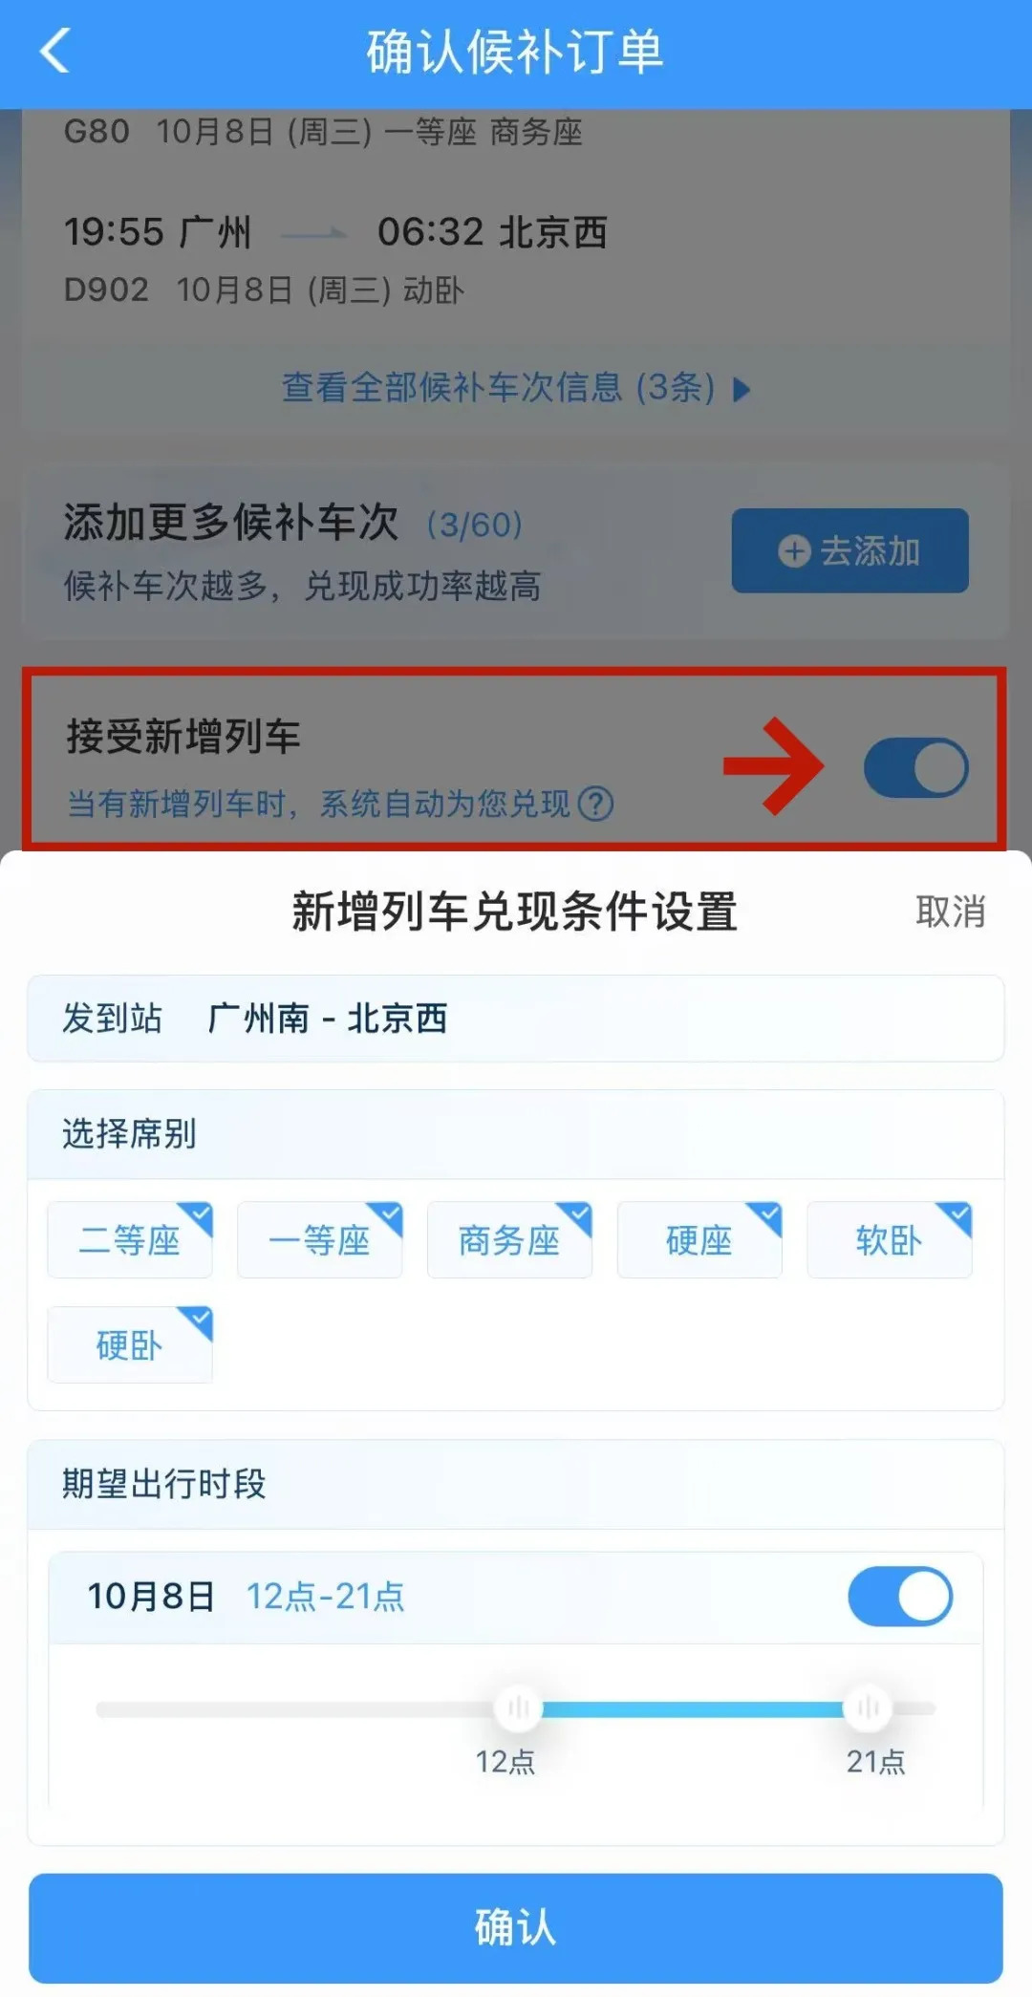Screen dimensions: 1032x1997
Task: Click the 12点 slider handle
Action: [x=518, y=1708]
